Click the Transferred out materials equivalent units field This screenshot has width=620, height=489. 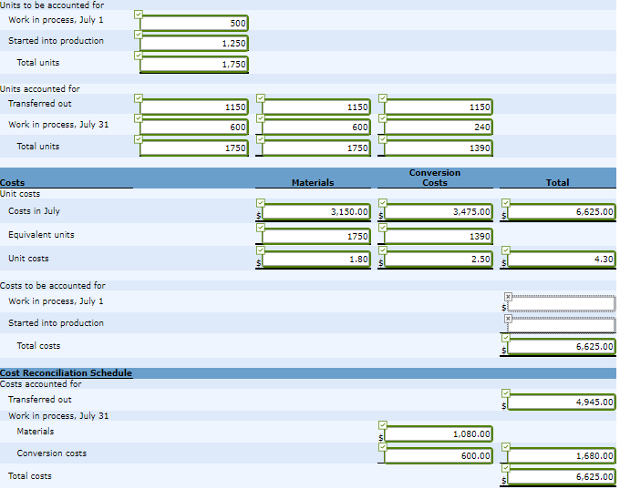point(316,107)
